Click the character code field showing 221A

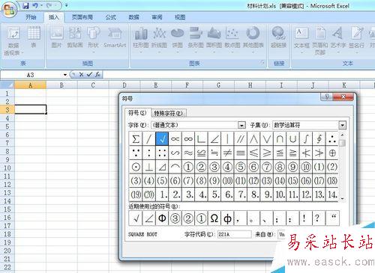234,234
